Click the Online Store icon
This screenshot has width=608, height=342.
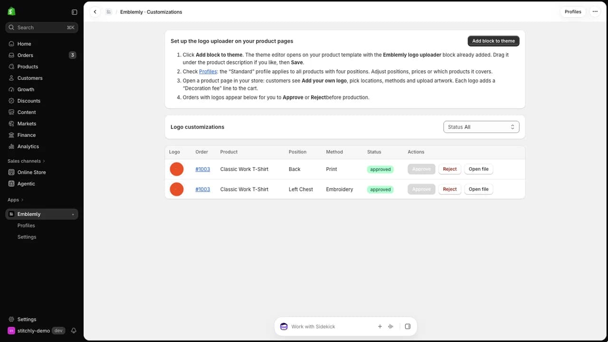coord(11,172)
